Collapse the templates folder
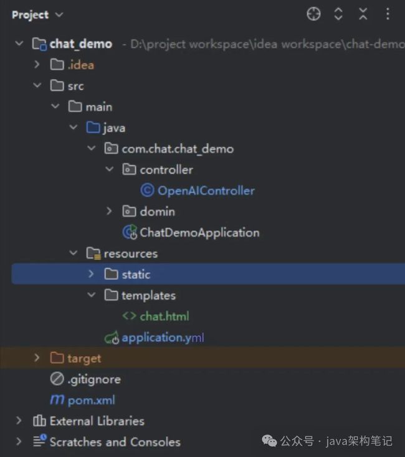The height and width of the screenshot is (457, 405). 92,295
